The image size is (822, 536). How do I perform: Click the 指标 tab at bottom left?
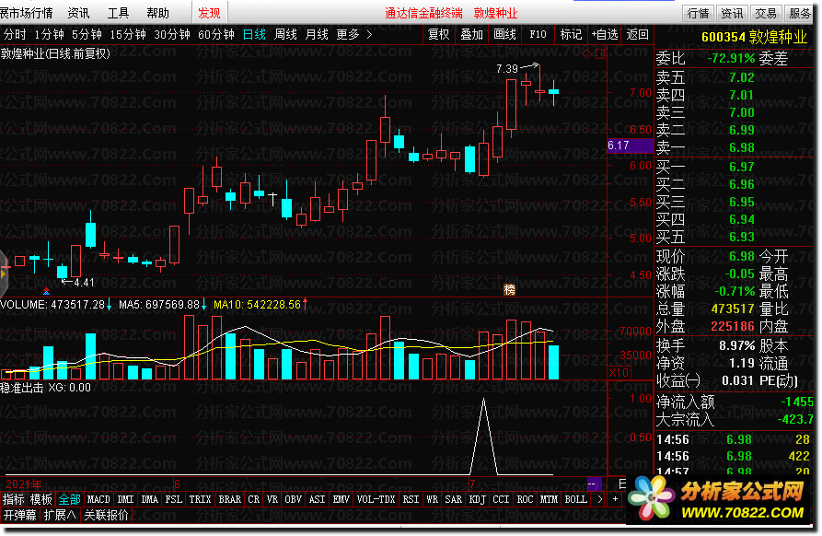click(14, 499)
